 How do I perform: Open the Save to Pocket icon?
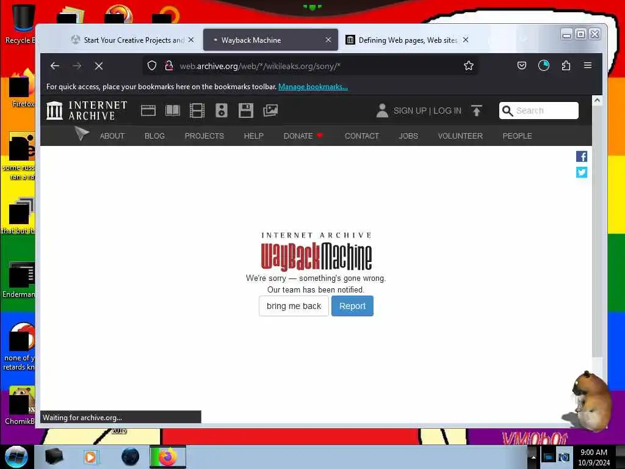[x=521, y=65]
